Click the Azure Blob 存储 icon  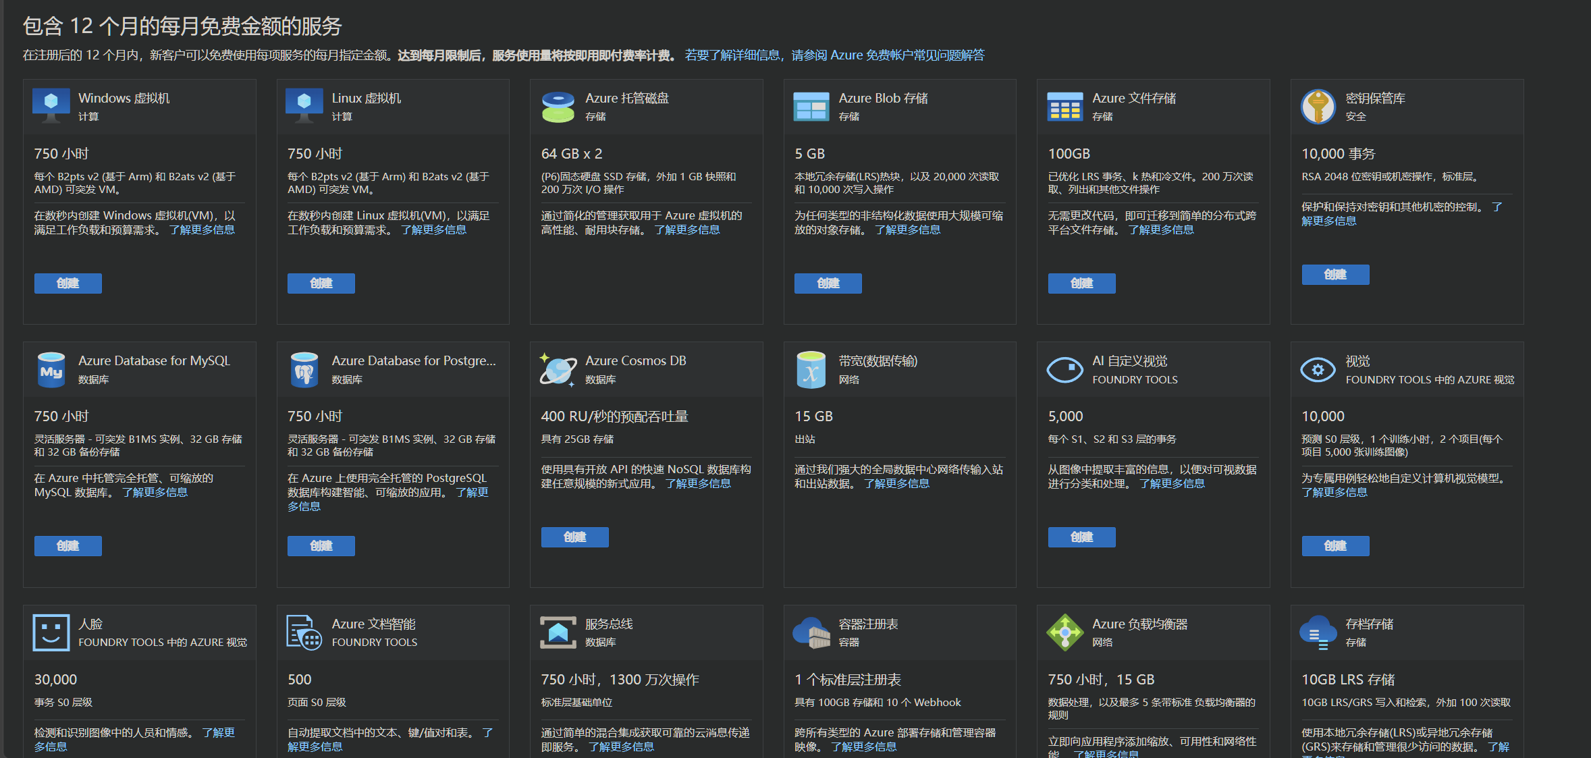click(x=811, y=107)
